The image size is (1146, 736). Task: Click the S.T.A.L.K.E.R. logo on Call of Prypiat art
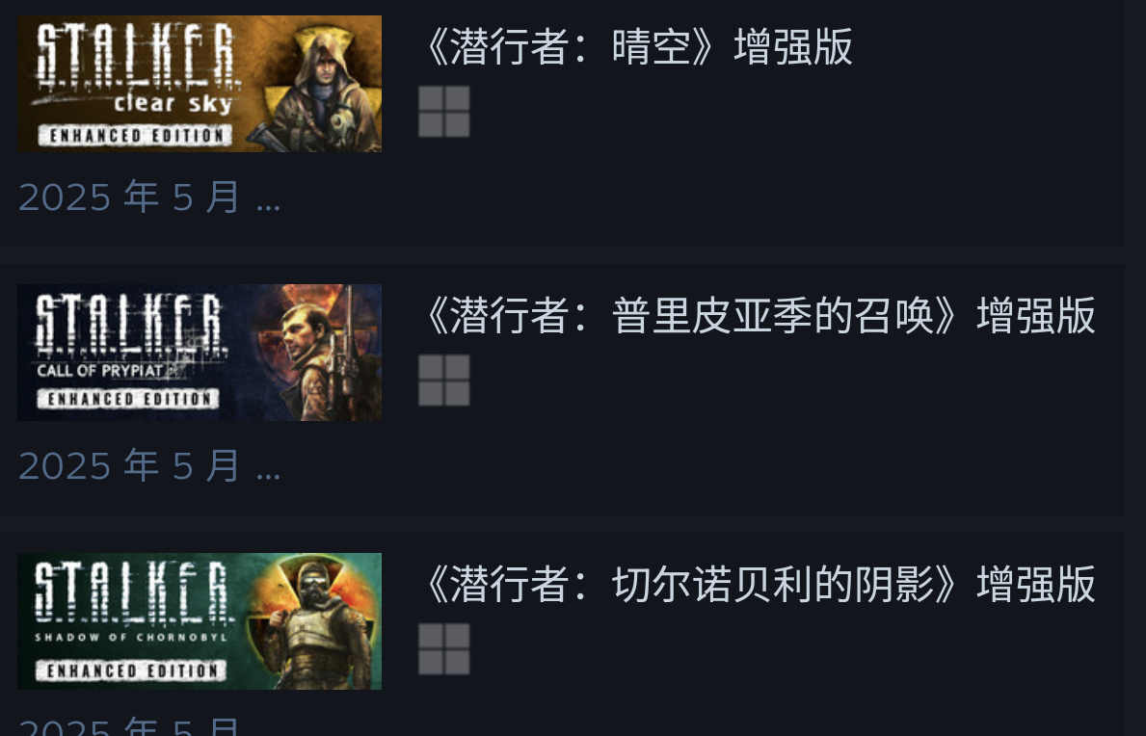(x=130, y=326)
